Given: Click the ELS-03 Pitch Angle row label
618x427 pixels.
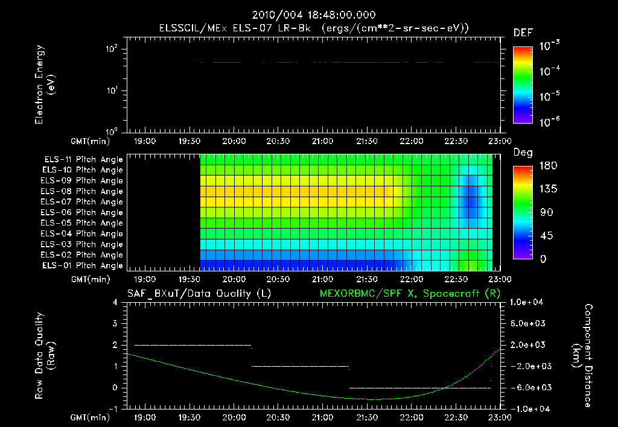Looking at the screenshot, I should [x=82, y=245].
